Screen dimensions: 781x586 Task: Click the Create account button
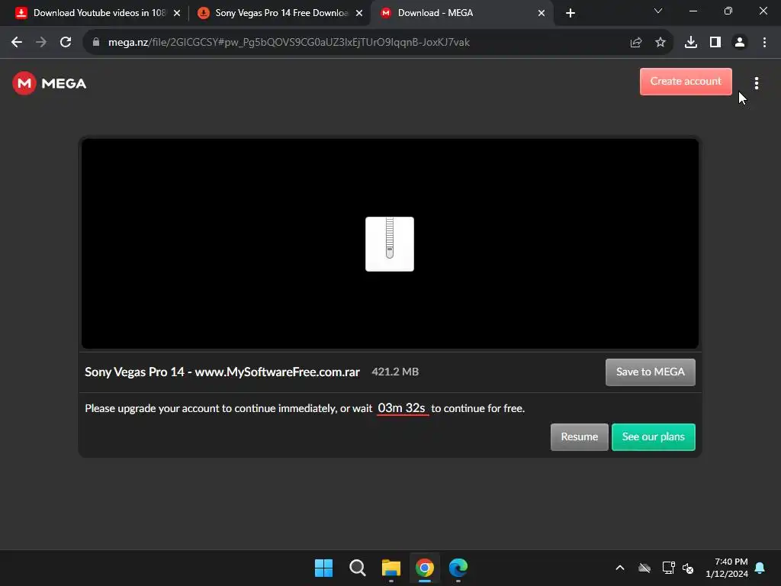(x=686, y=81)
